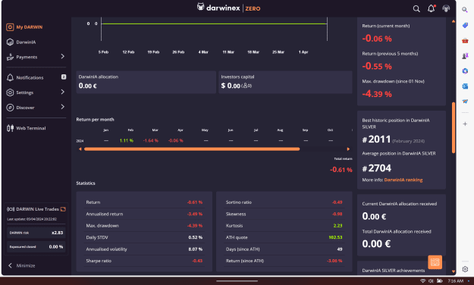Click the Feb 1.11 % return value
Viewport: 474px width, 285px height.
[127, 140]
